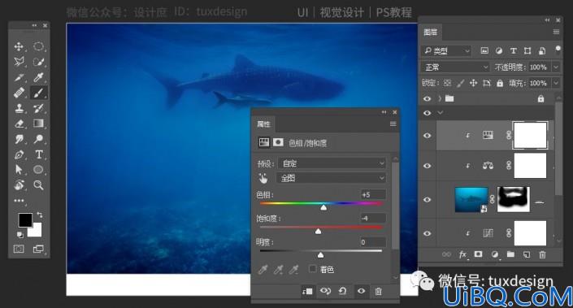Open the Properties panel tab
The image size is (573, 308).
tap(263, 124)
